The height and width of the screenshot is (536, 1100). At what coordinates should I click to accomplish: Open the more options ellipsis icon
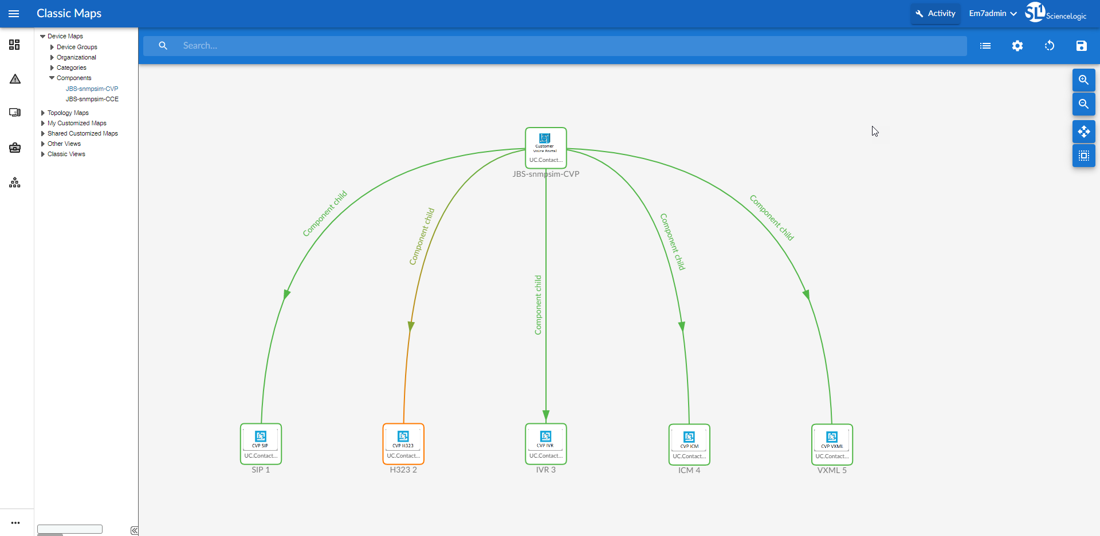[x=15, y=523]
